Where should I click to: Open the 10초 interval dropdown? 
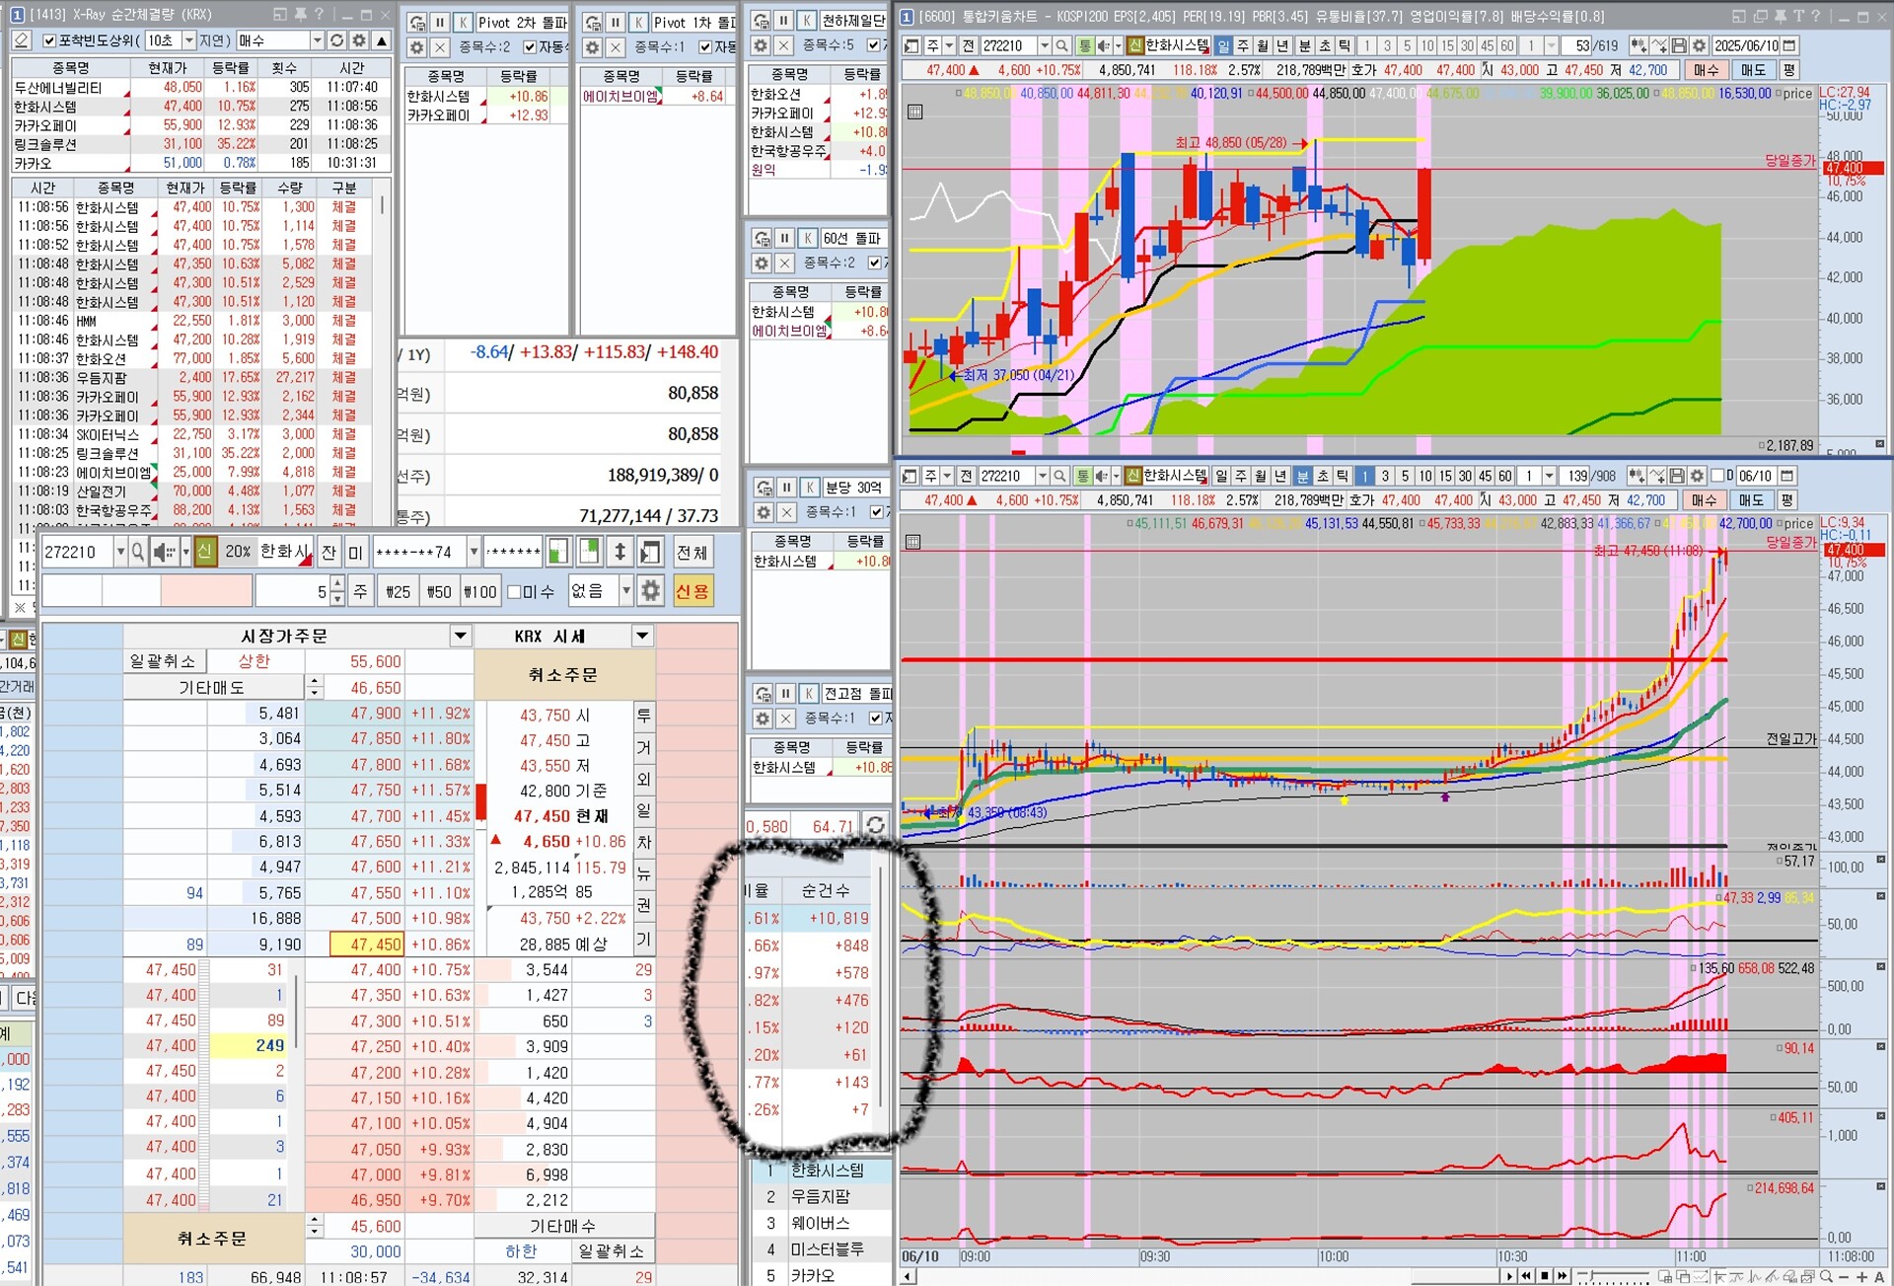(188, 40)
